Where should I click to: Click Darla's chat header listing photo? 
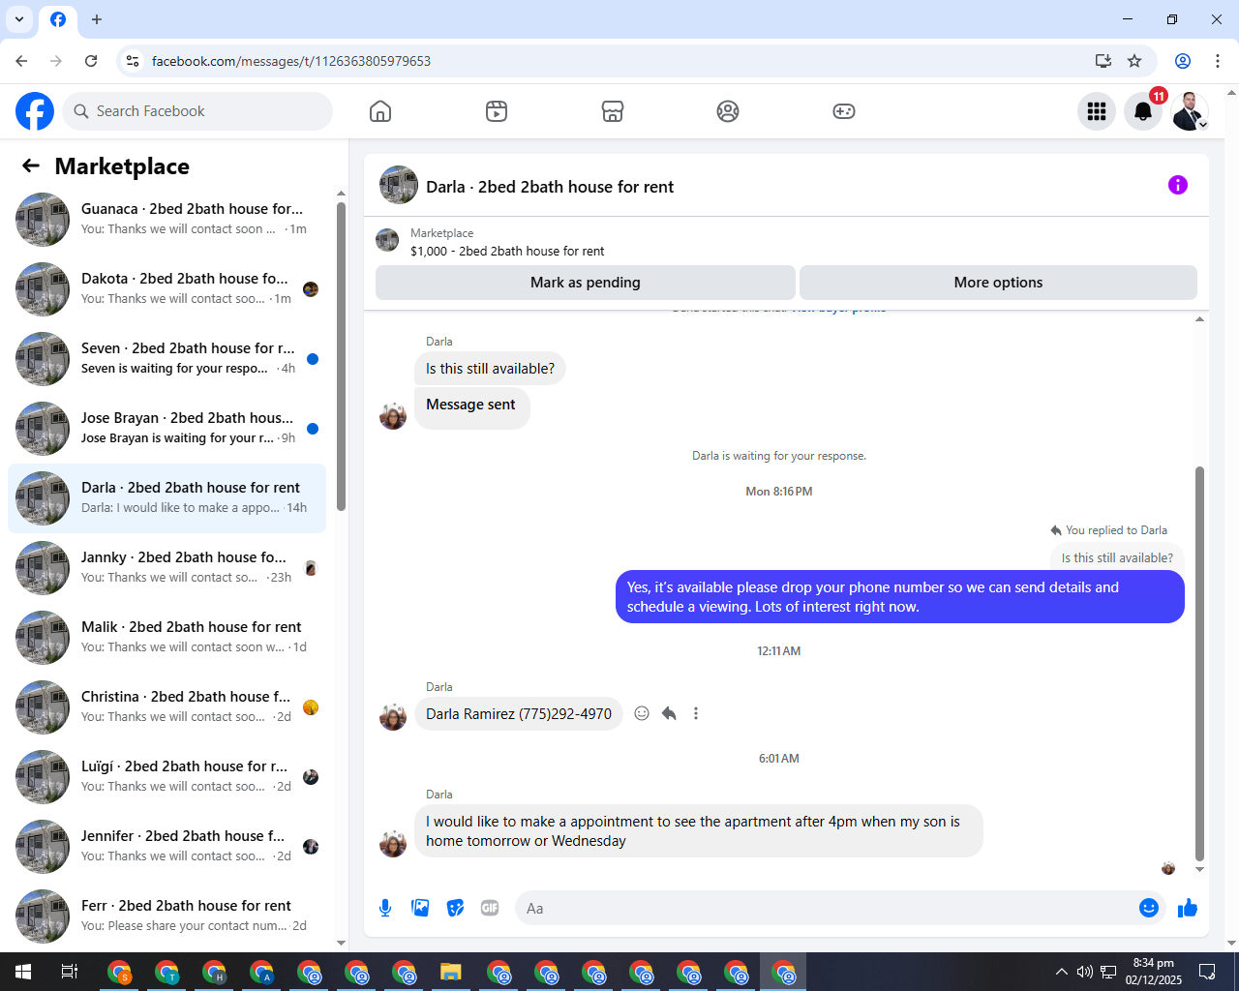(399, 185)
